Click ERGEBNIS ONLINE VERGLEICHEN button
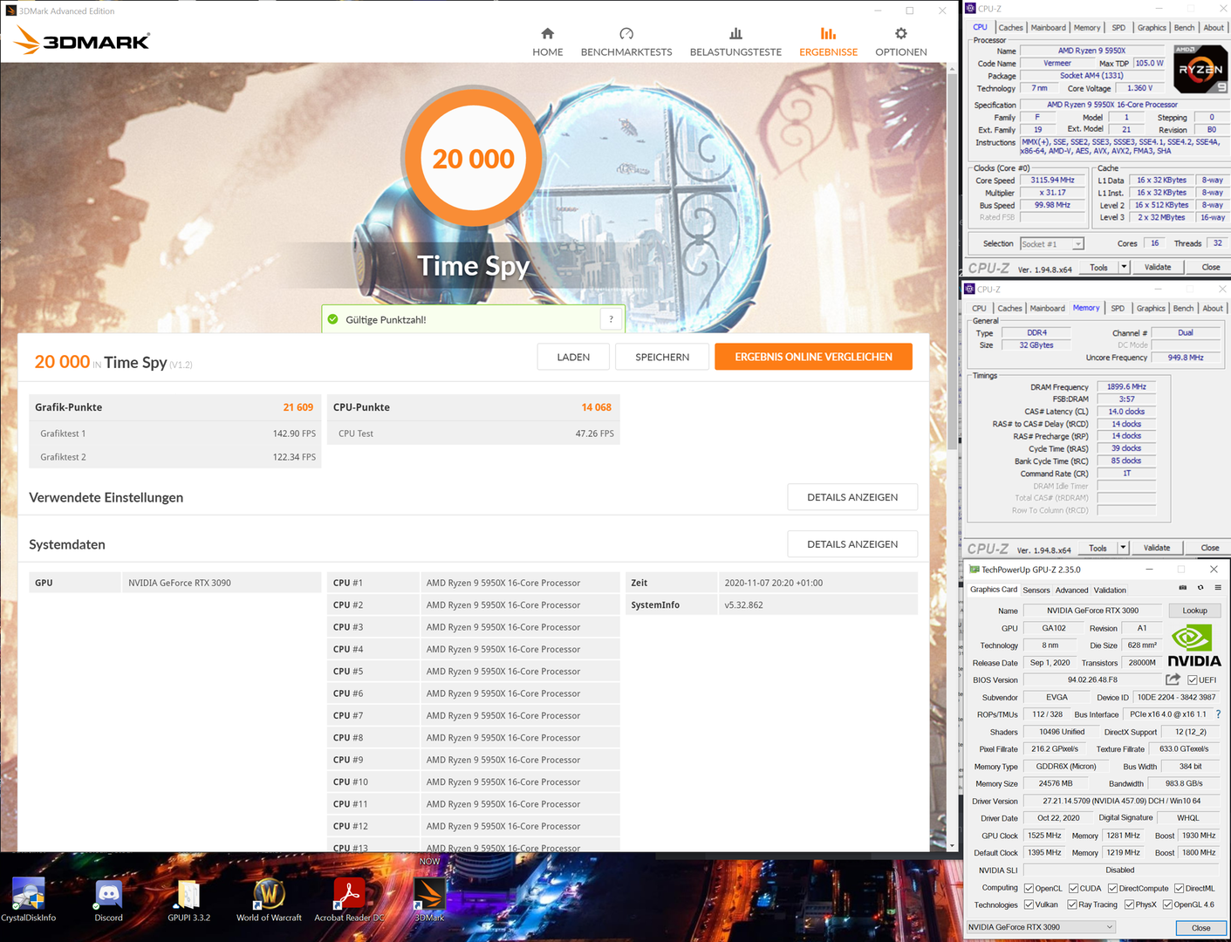 (813, 357)
